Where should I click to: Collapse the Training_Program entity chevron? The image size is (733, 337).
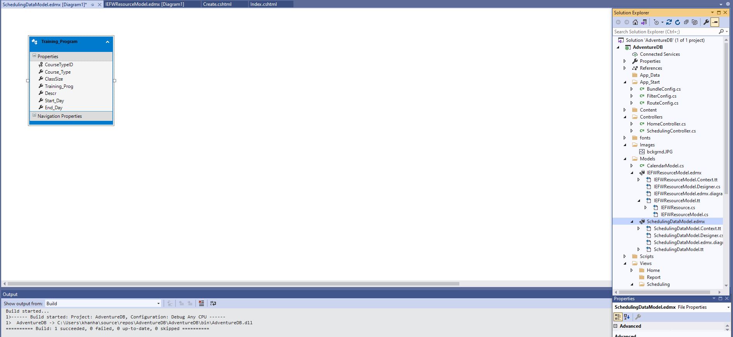107,42
